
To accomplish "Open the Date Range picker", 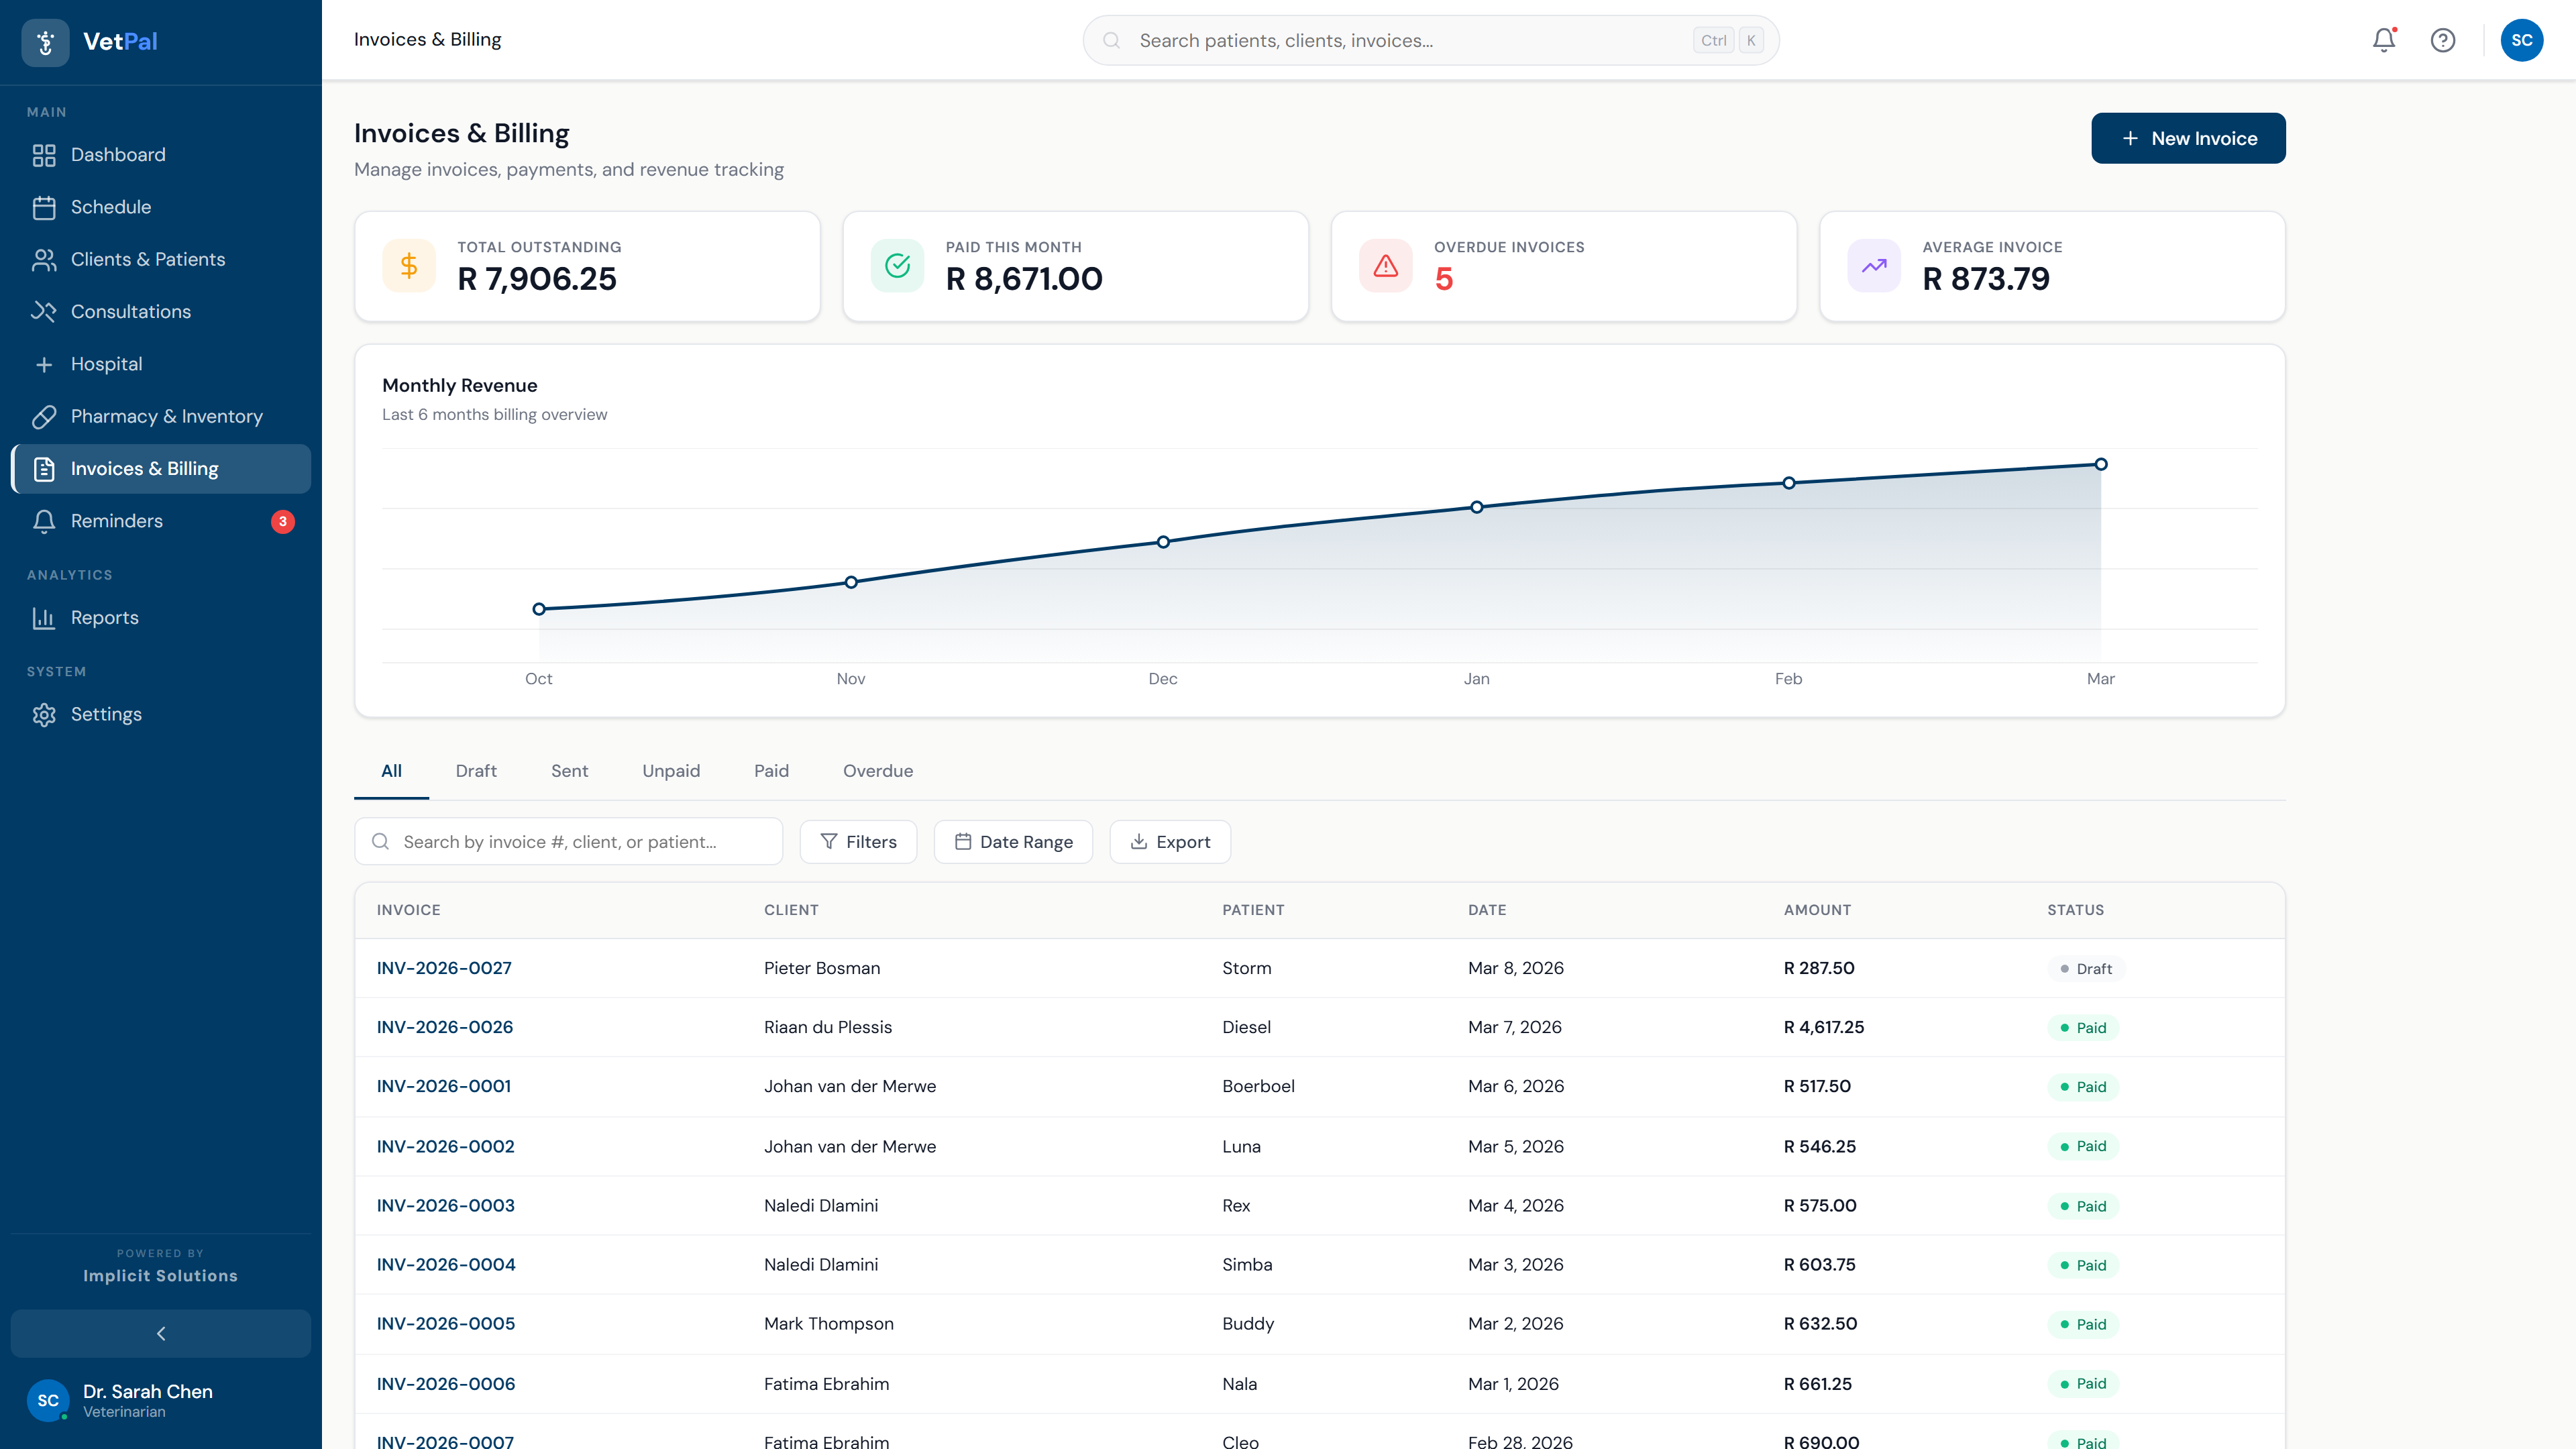I will (1013, 841).
